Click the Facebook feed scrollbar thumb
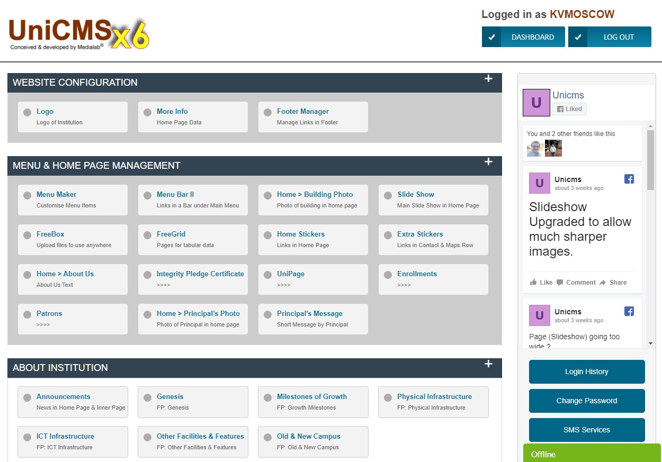Image resolution: width=662 pixels, height=462 pixels. tap(650, 159)
